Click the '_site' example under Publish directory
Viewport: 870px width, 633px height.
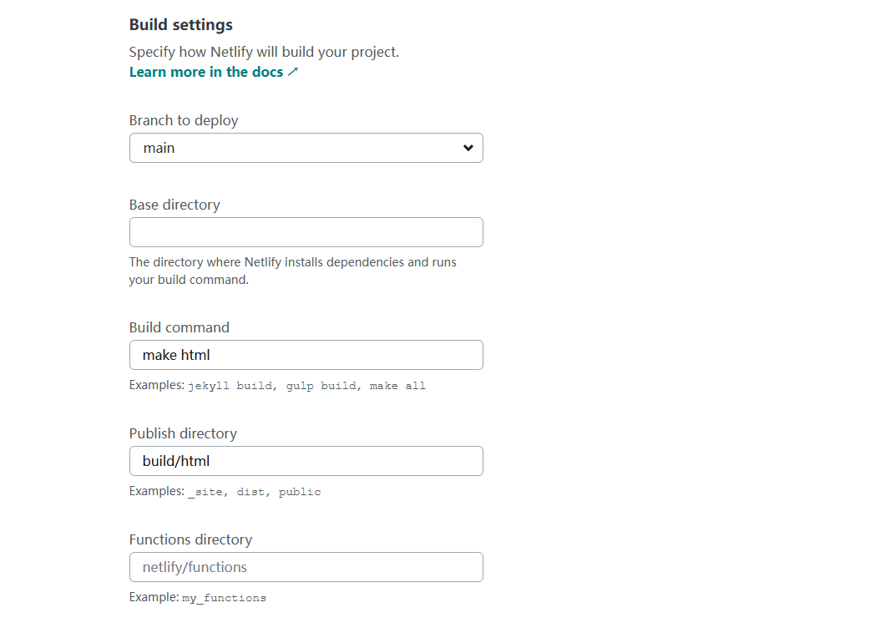tap(205, 492)
